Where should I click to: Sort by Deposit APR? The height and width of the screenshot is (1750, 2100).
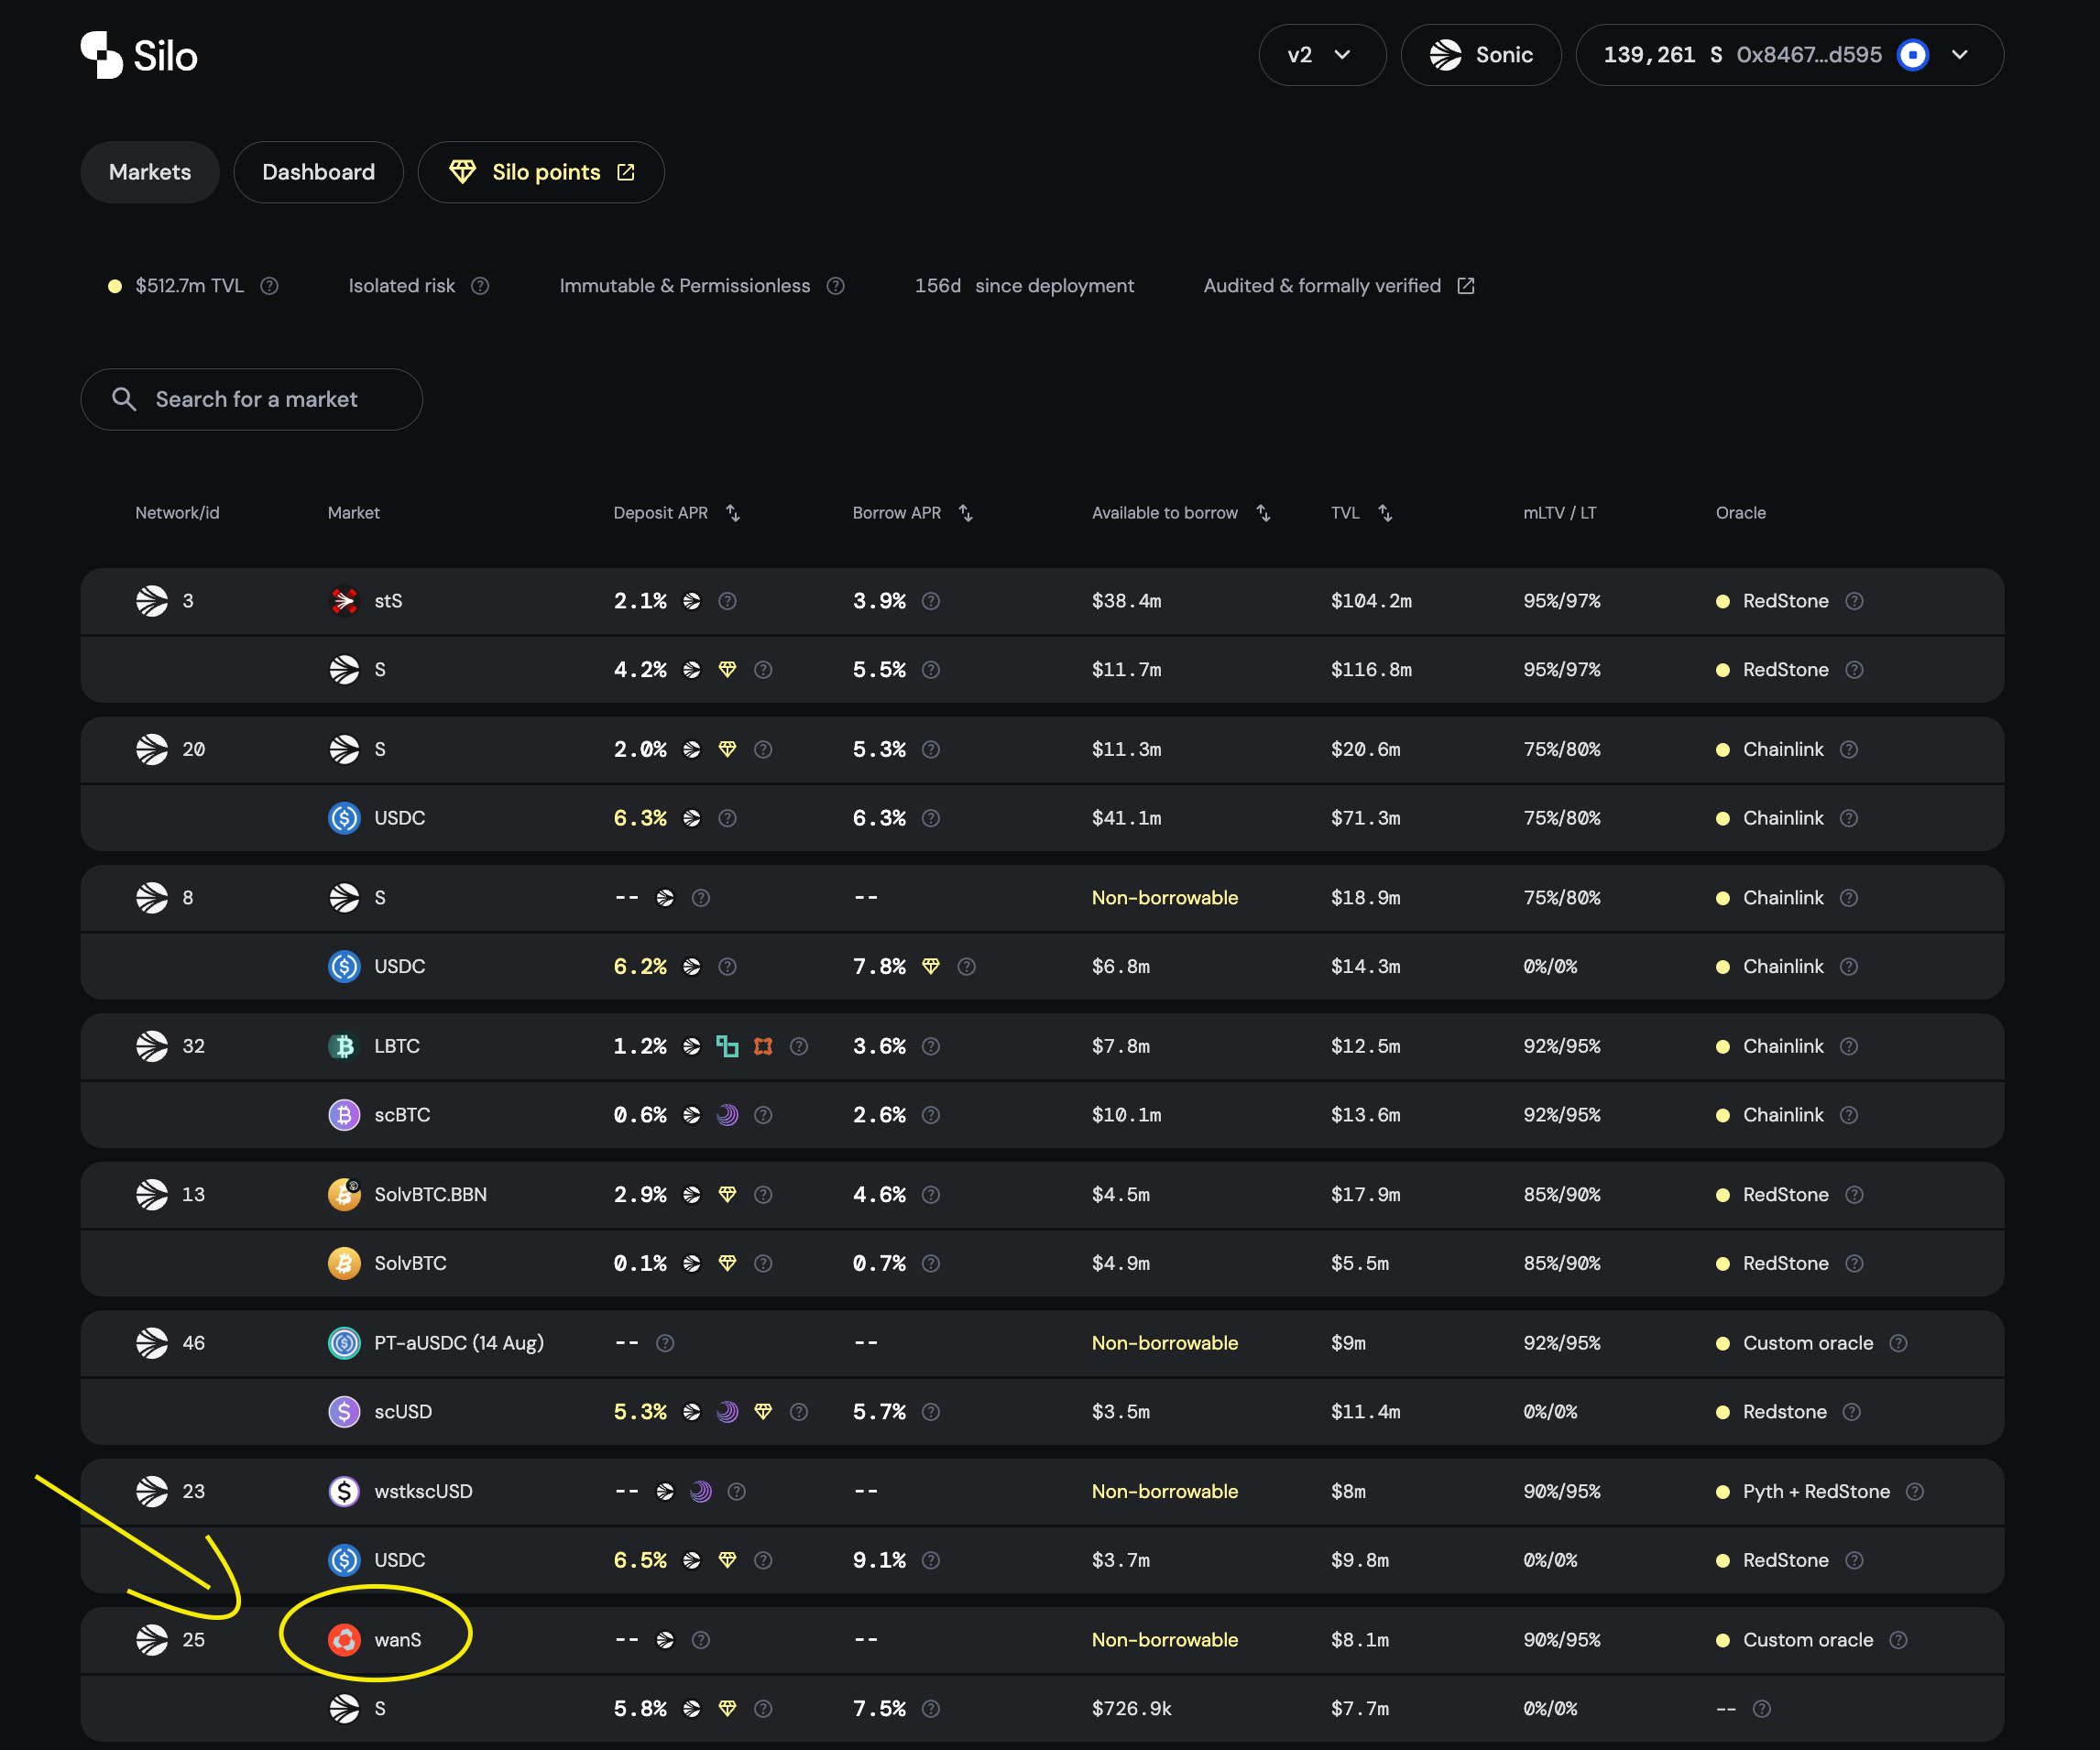[x=733, y=513]
